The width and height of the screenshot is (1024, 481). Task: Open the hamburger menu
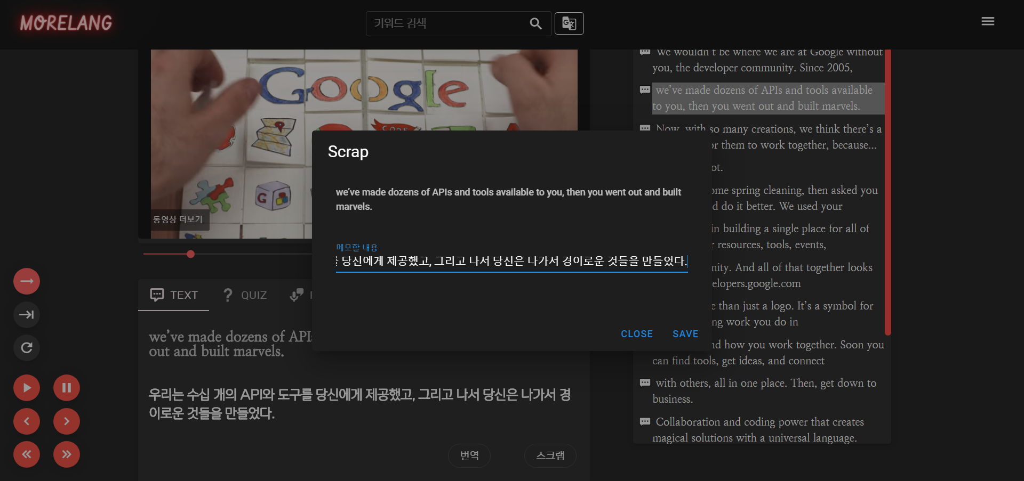pyautogui.click(x=988, y=21)
